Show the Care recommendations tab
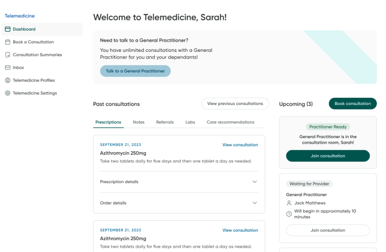This screenshot has width=386, height=252. coord(230,122)
